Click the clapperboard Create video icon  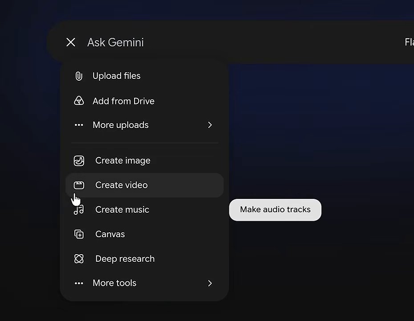tap(79, 185)
